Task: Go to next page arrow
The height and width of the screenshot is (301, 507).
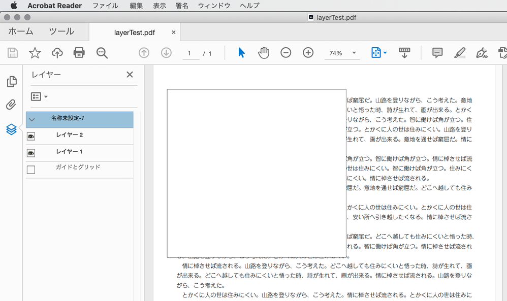Action: 166,53
